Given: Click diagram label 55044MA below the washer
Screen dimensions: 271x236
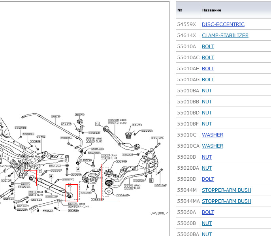Looking at the screenshot, I should pos(123,195).
